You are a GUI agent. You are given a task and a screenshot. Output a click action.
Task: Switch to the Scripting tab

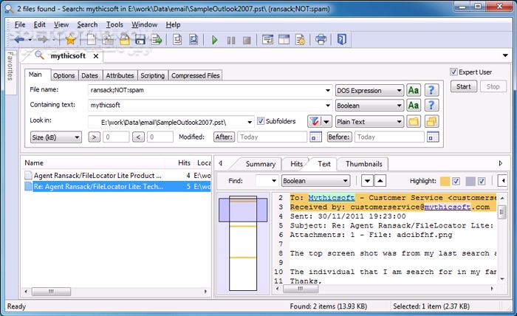pos(152,75)
